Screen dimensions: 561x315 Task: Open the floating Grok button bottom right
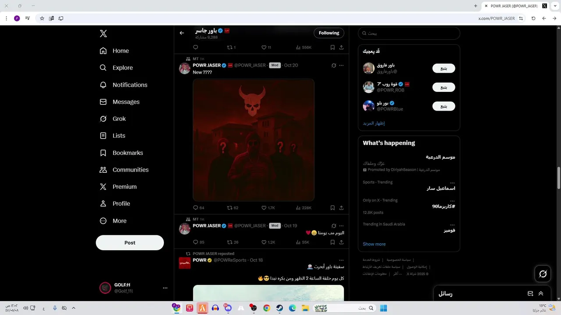pos(543,274)
